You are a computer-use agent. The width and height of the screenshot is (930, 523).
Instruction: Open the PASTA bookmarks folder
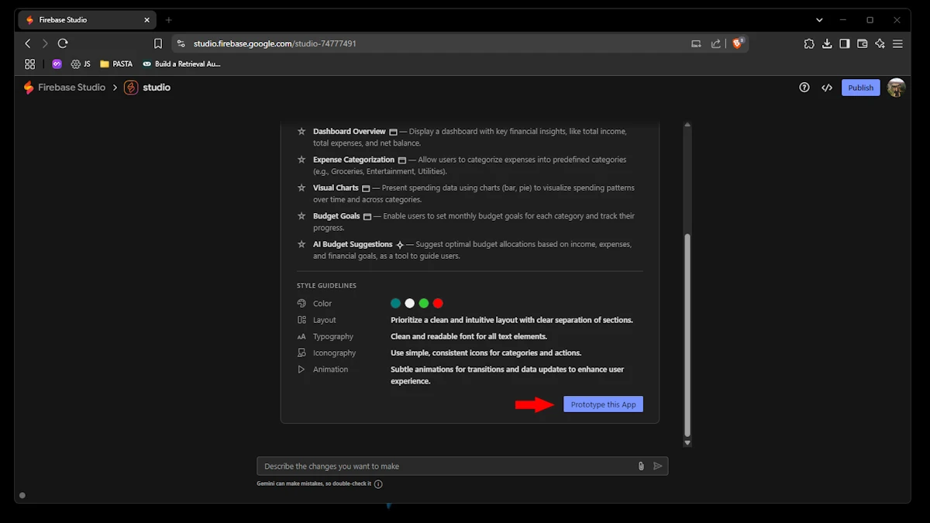tap(116, 64)
